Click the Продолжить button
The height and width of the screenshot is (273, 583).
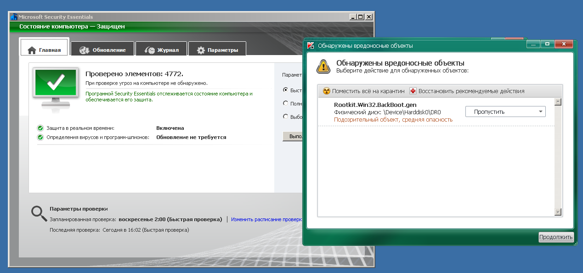[x=556, y=237]
